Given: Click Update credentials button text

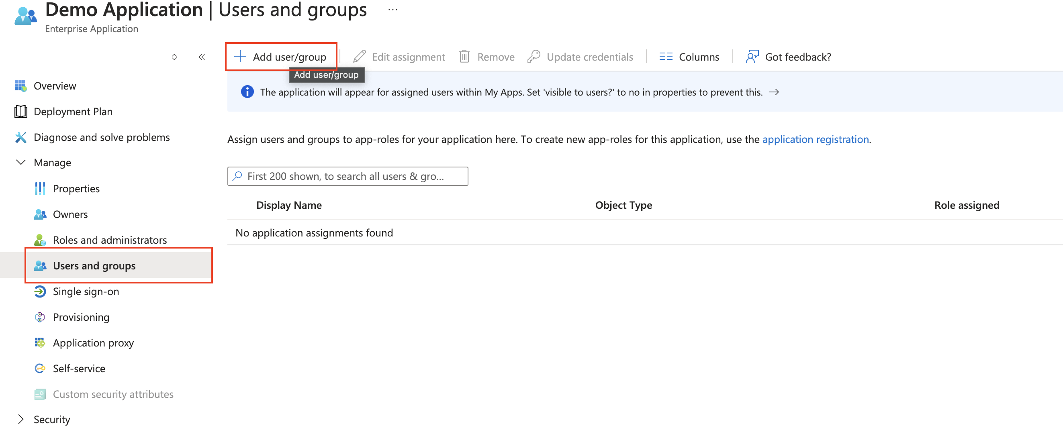Looking at the screenshot, I should 589,57.
